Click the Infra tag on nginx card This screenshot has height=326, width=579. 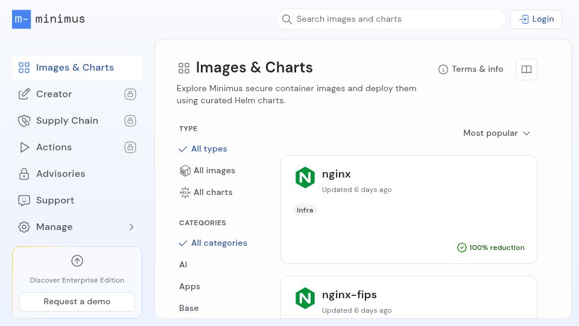pos(305,210)
